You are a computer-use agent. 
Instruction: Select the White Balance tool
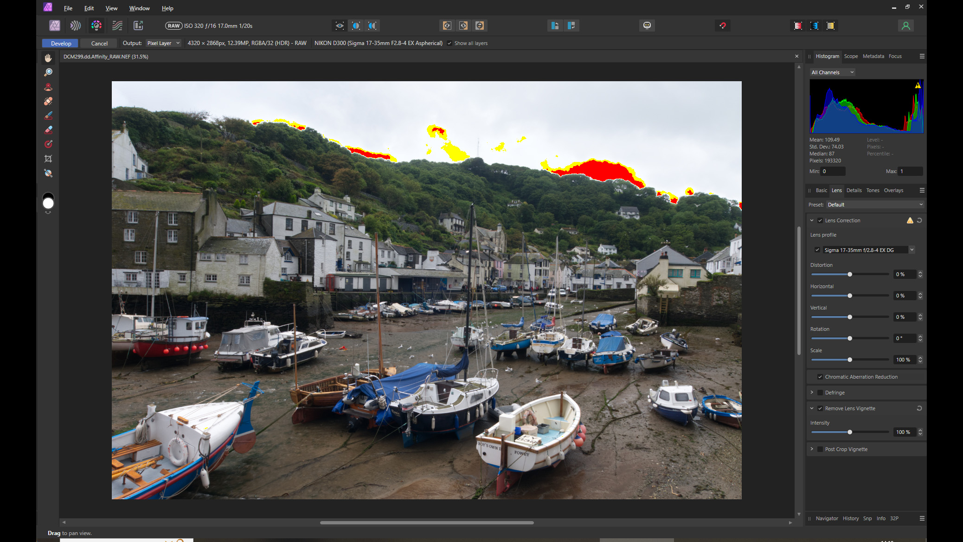(48, 173)
